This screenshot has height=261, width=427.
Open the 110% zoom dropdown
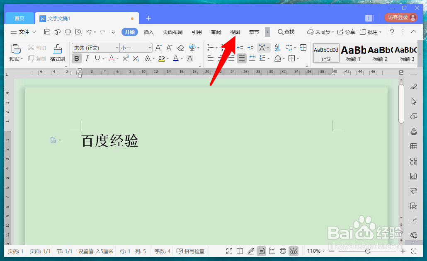pos(315,251)
